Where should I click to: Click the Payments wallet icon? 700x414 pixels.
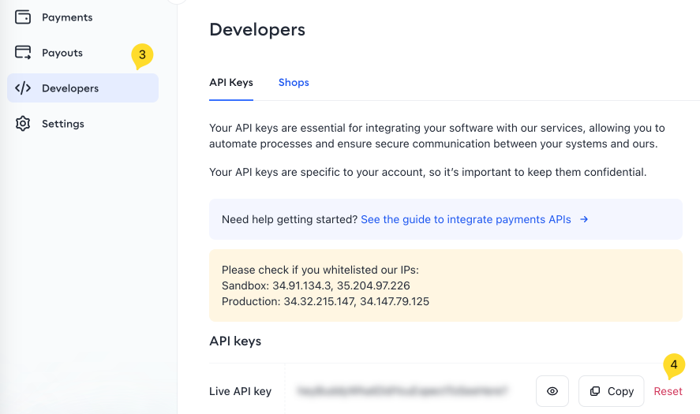coord(23,17)
